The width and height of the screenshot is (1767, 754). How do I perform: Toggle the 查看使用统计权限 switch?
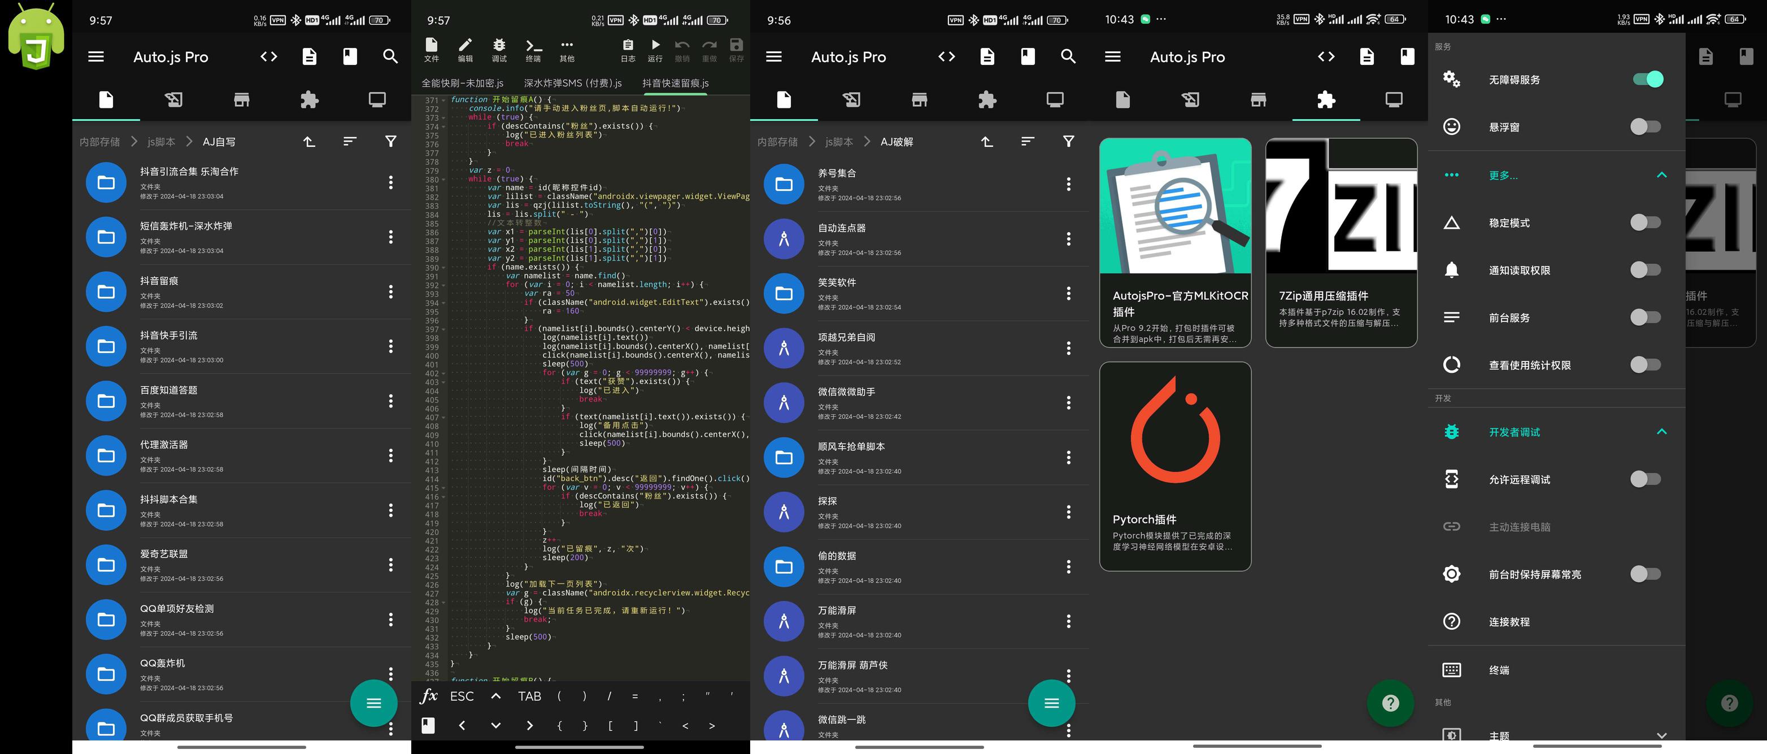[x=1646, y=364]
